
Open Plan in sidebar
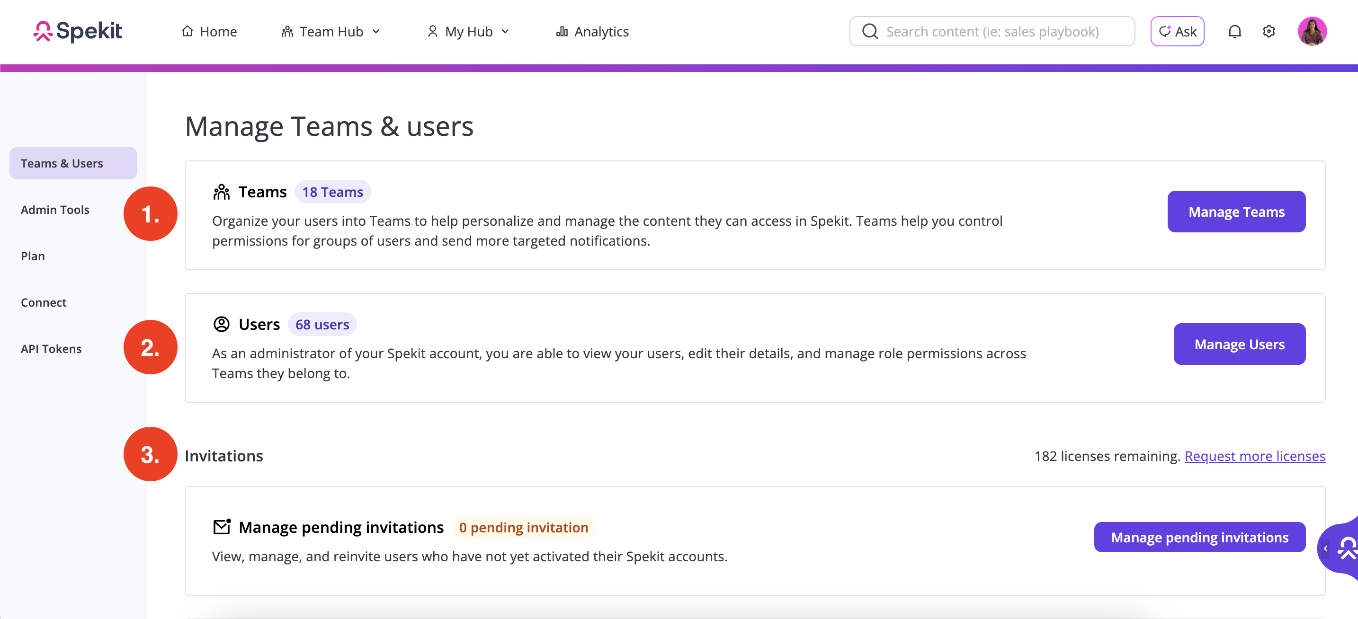(x=33, y=256)
